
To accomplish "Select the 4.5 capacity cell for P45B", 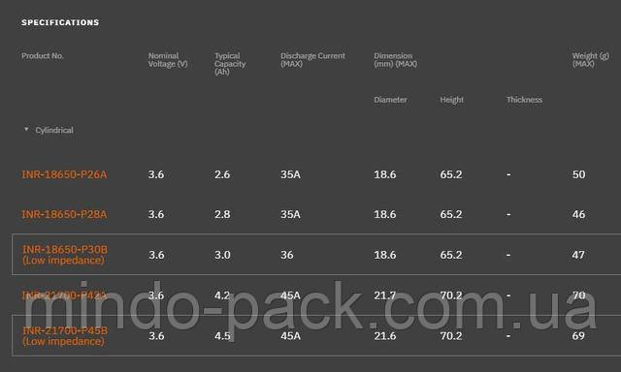I will tap(222, 335).
